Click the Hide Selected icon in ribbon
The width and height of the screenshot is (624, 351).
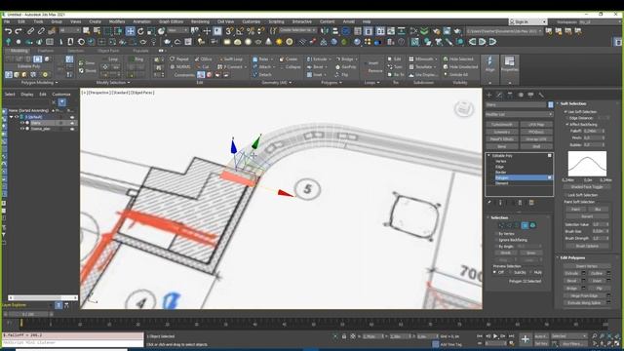446,58
